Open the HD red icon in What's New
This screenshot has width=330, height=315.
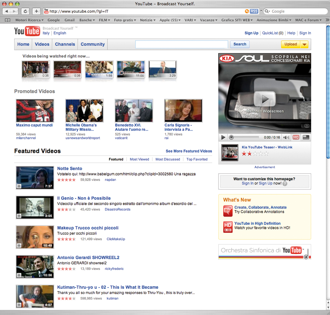[x=228, y=227]
